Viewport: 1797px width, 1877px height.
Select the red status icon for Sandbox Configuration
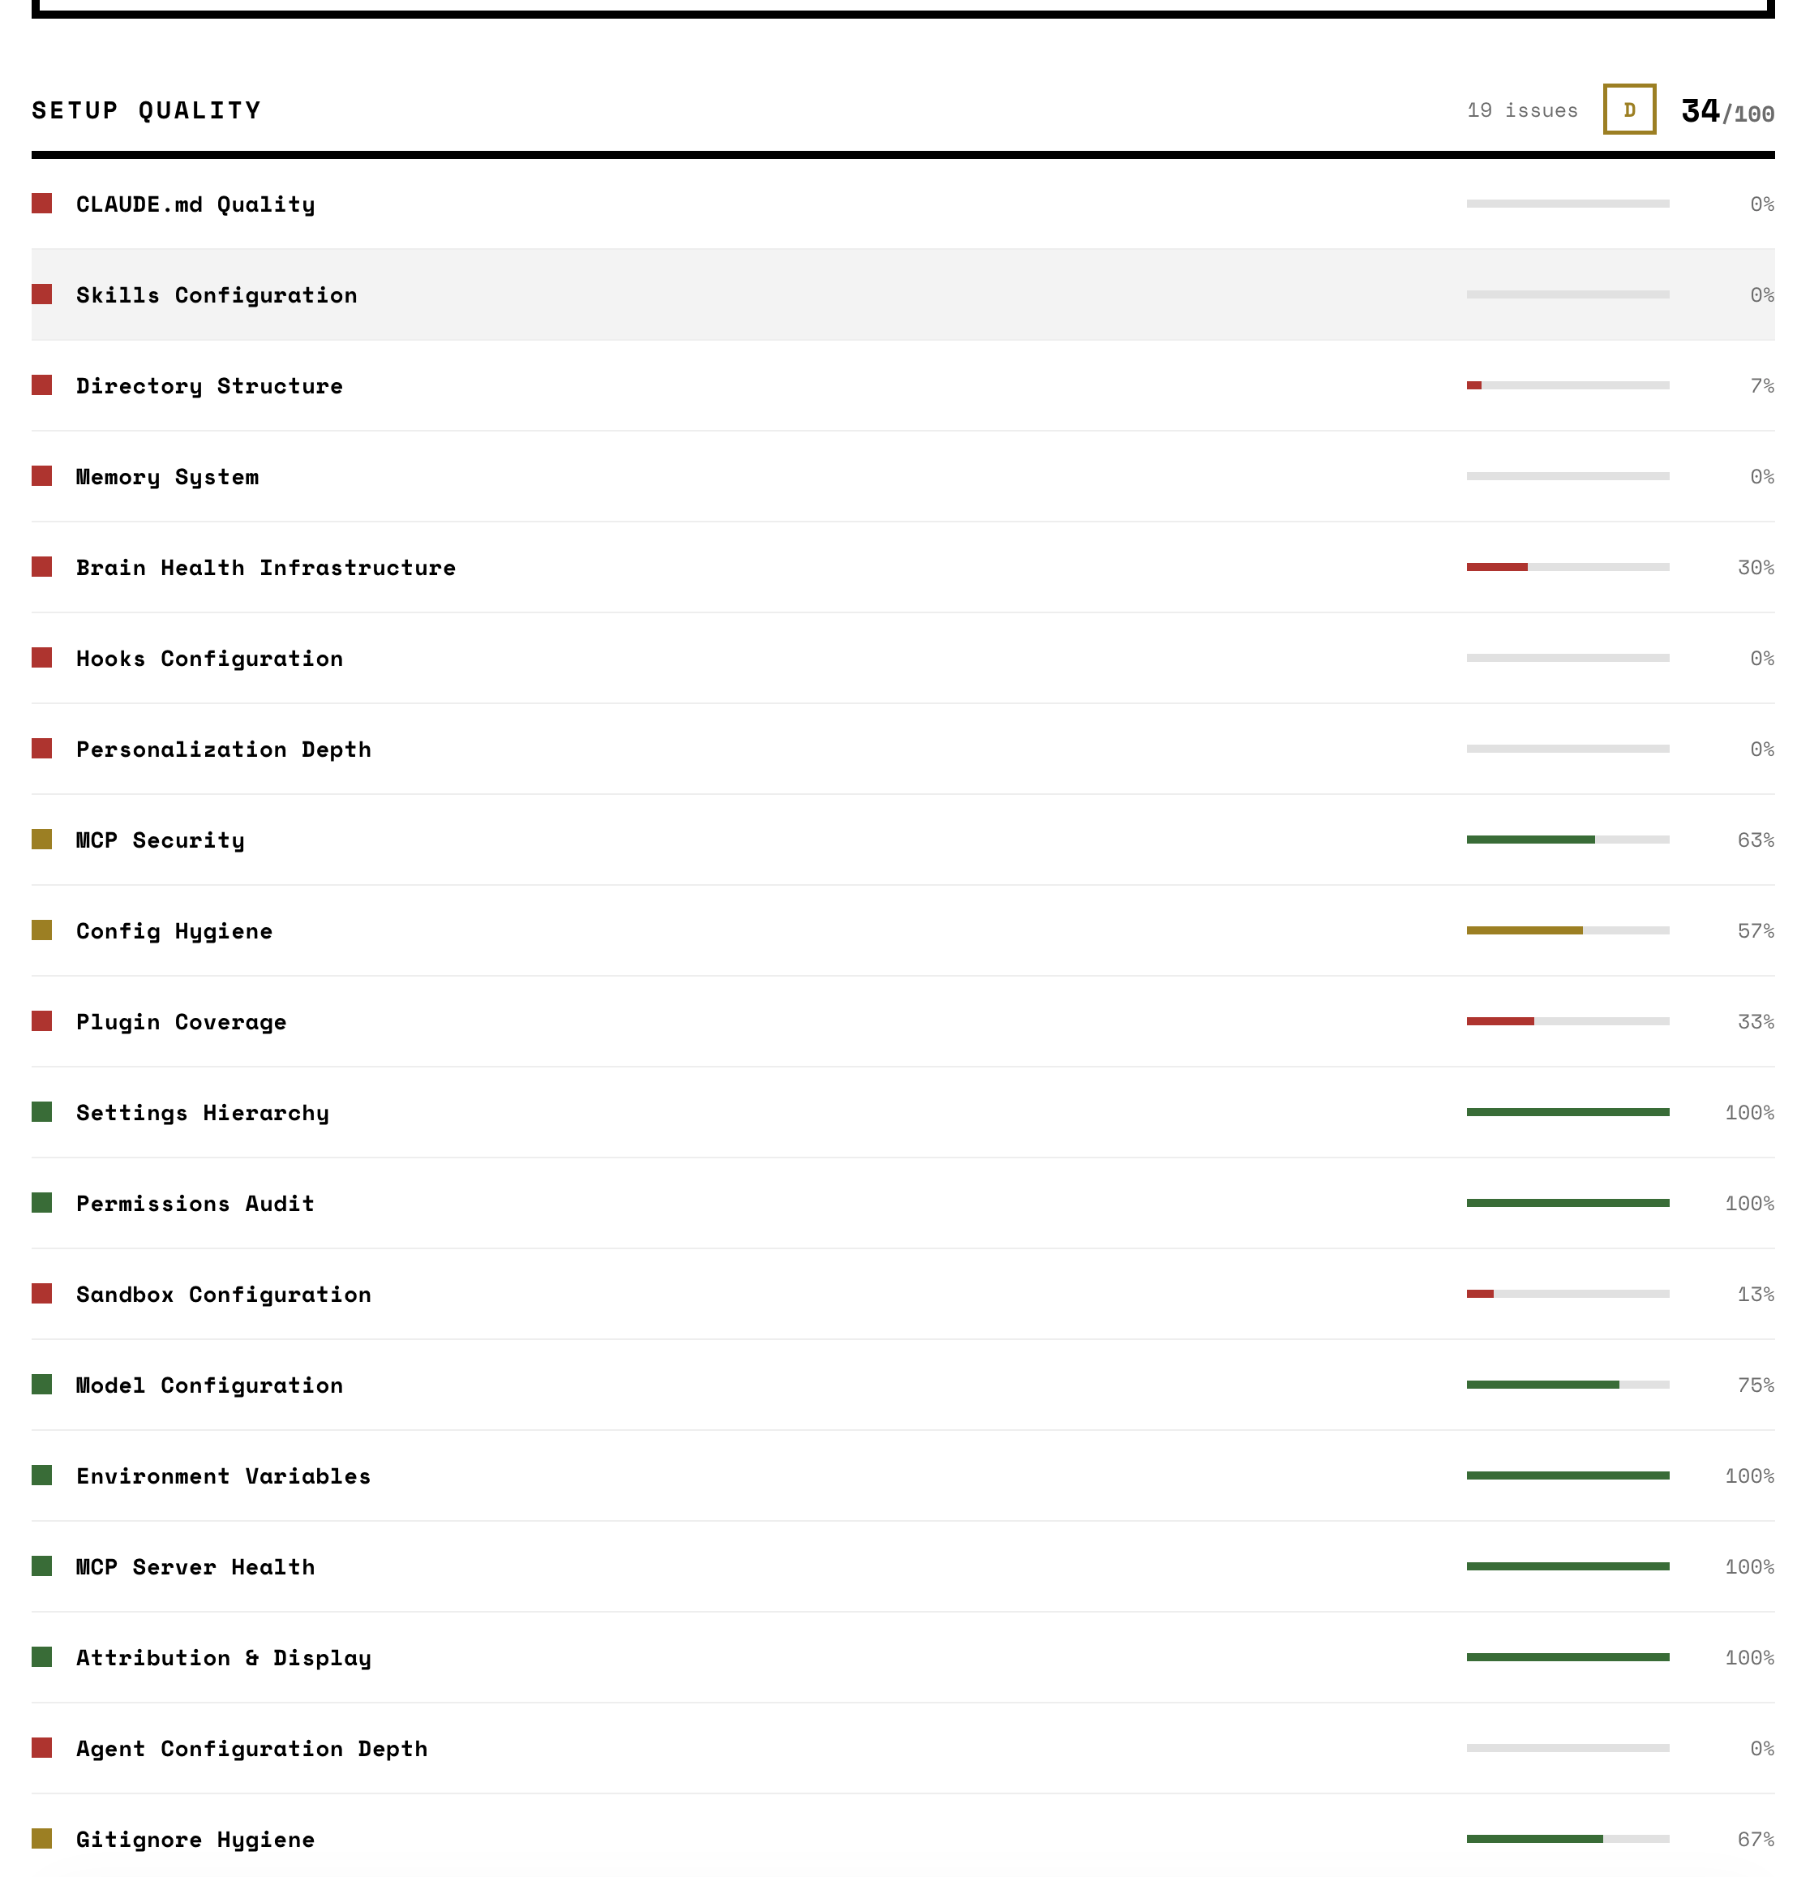(43, 1293)
